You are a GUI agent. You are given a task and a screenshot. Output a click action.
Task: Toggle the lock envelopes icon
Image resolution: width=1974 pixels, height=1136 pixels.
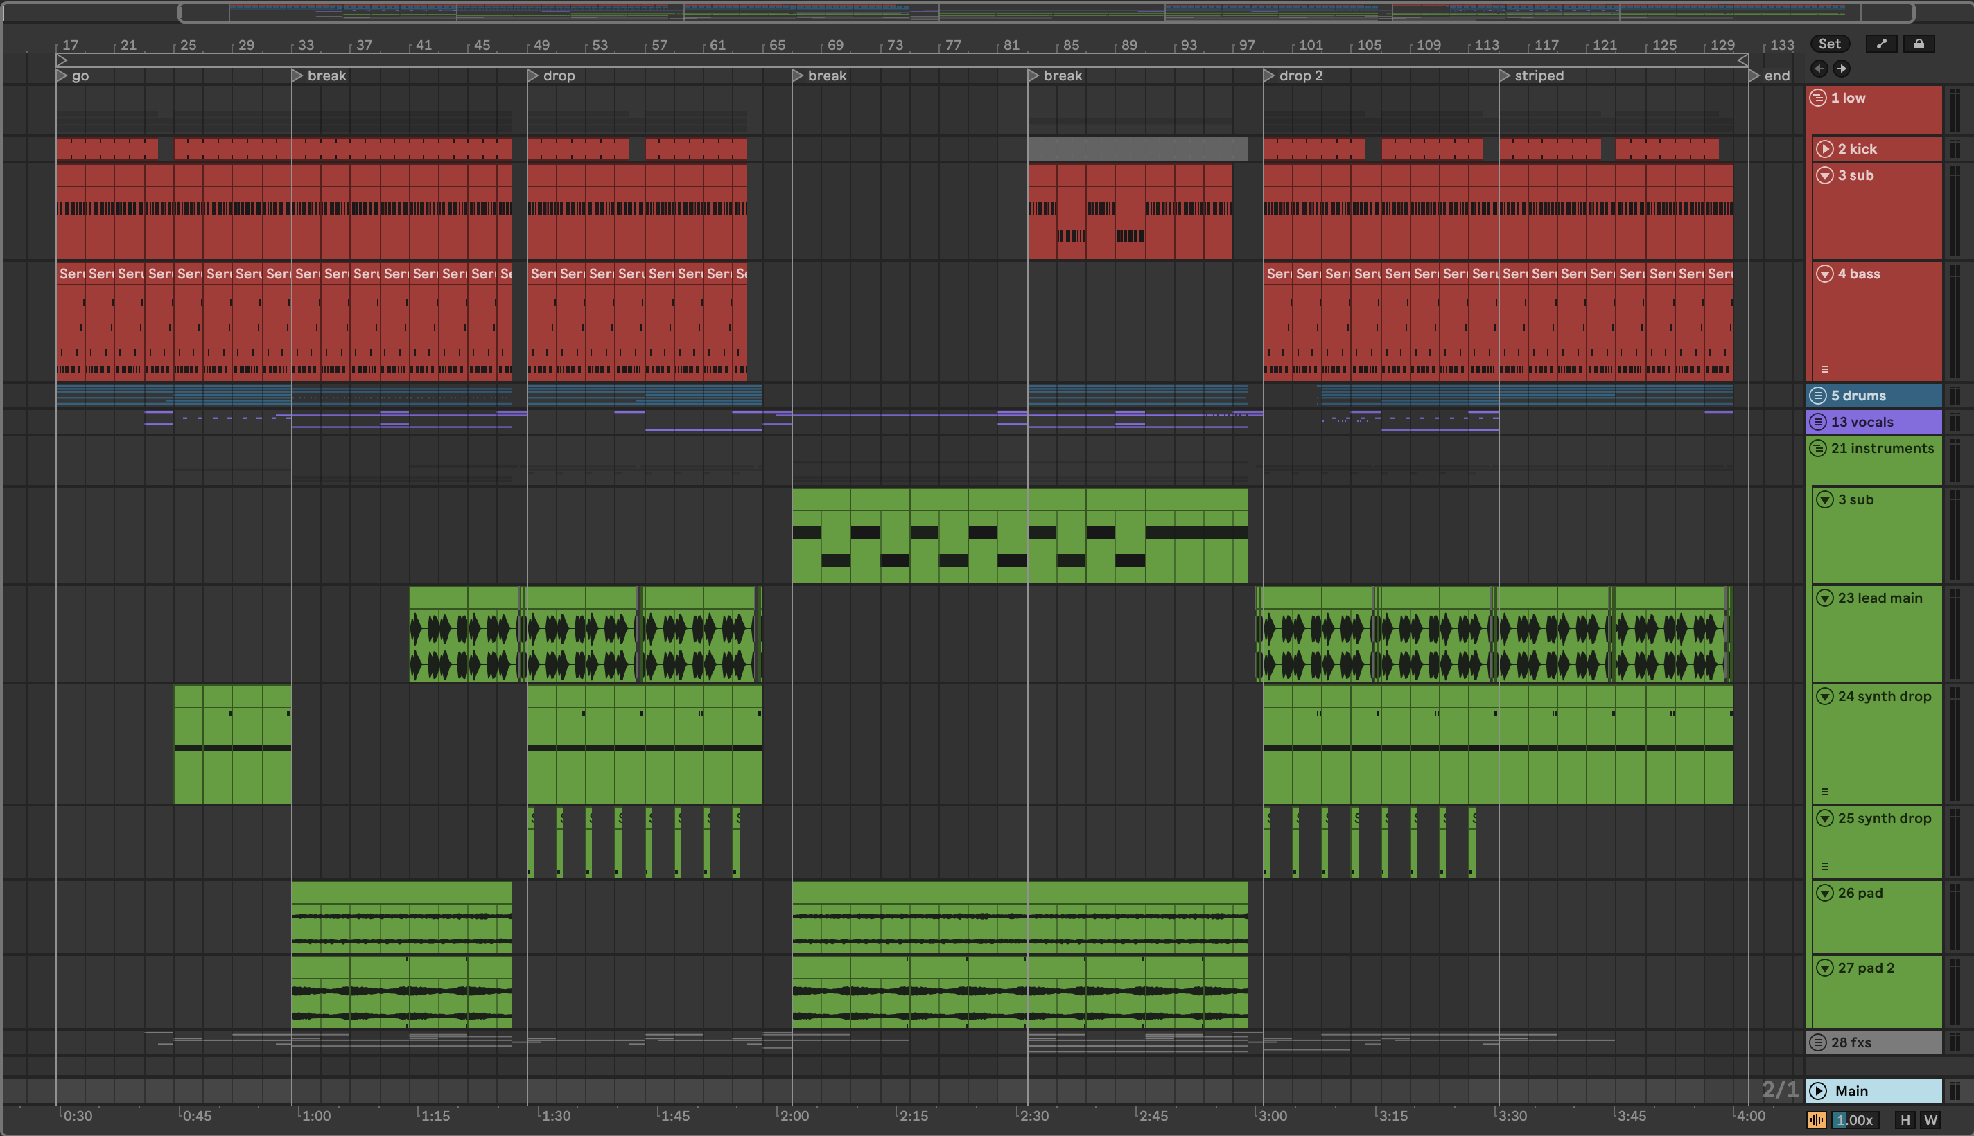[x=1919, y=44]
